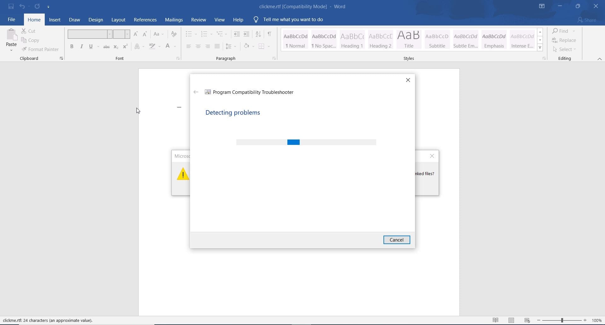The width and height of the screenshot is (605, 325).
Task: Click Decrease Font Size icon
Action: tap(145, 34)
